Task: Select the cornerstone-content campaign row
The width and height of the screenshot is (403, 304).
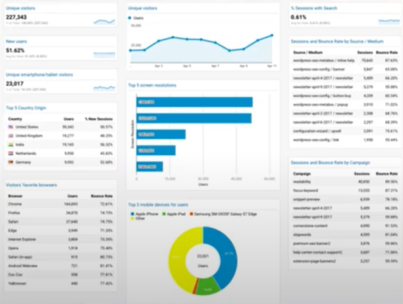Action: coord(345,226)
